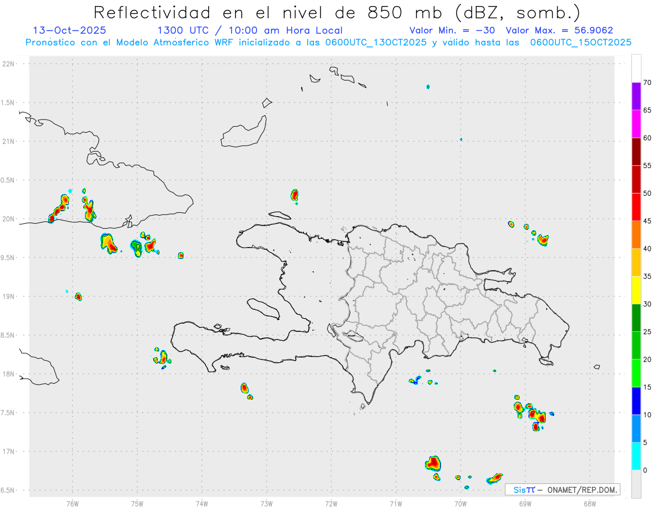662x511 pixels.
Task: Click the orange 40-45 dBZ colorbar segment
Action: (636, 235)
